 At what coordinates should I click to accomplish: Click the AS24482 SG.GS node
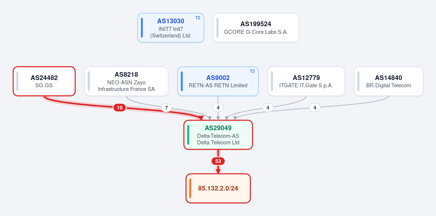point(44,81)
